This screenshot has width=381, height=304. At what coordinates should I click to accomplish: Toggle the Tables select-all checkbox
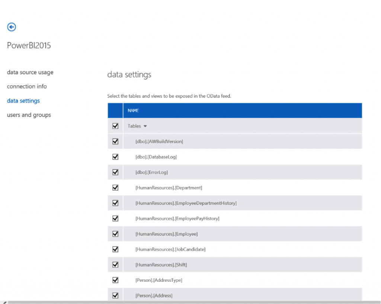pos(115,126)
